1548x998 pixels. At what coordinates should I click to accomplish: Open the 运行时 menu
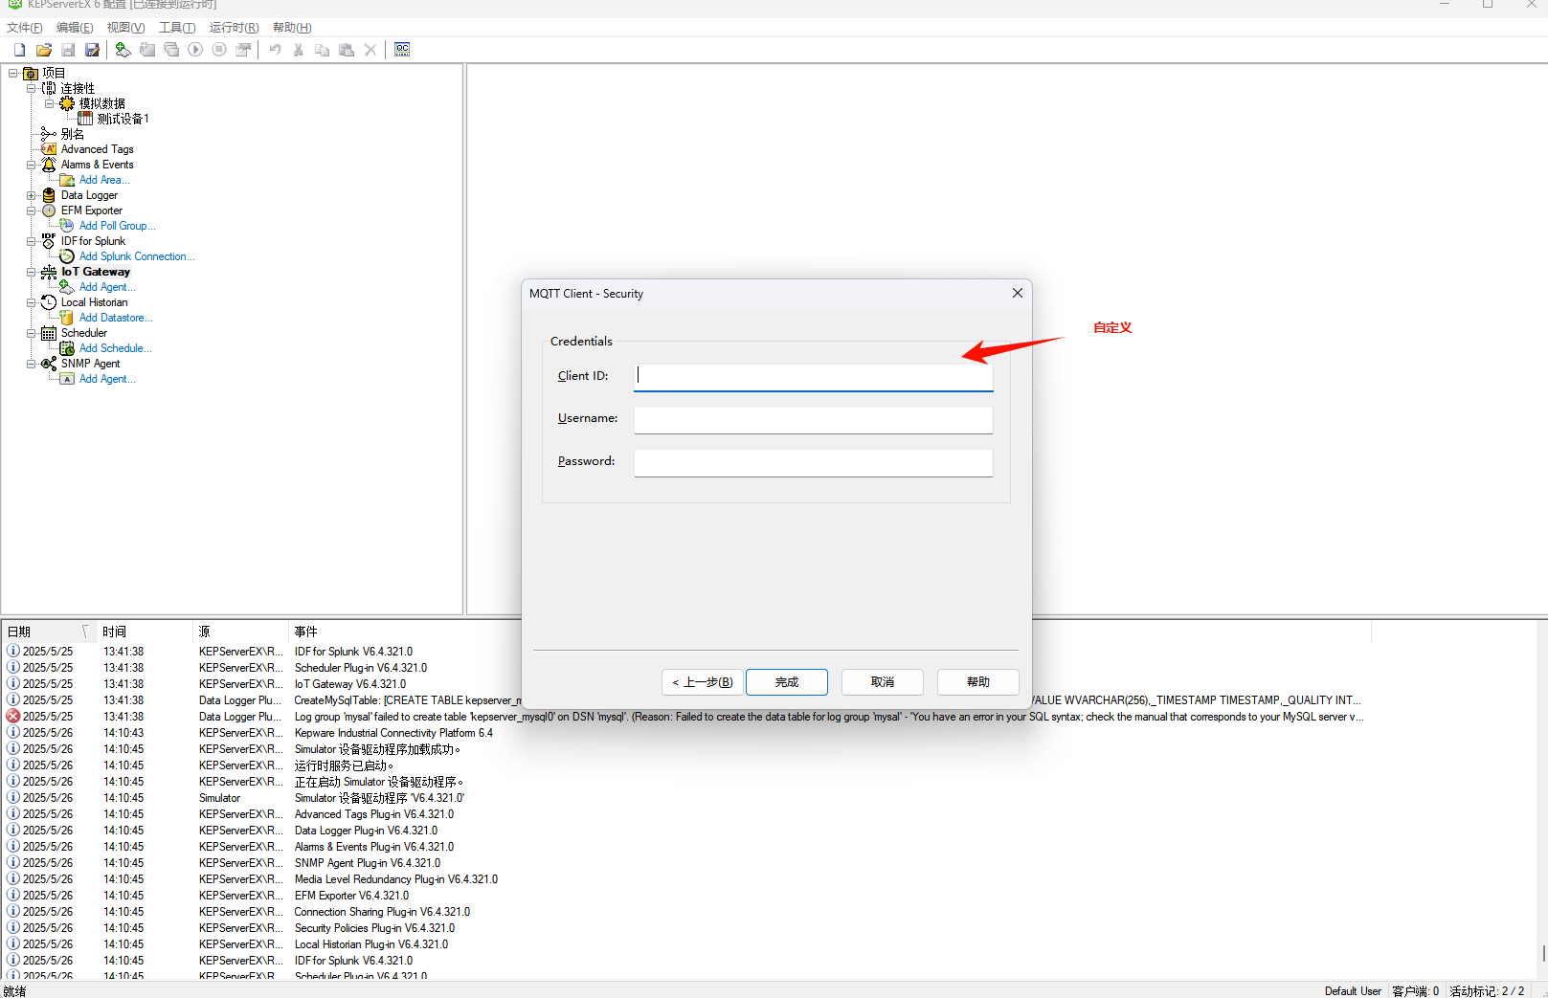click(x=234, y=27)
